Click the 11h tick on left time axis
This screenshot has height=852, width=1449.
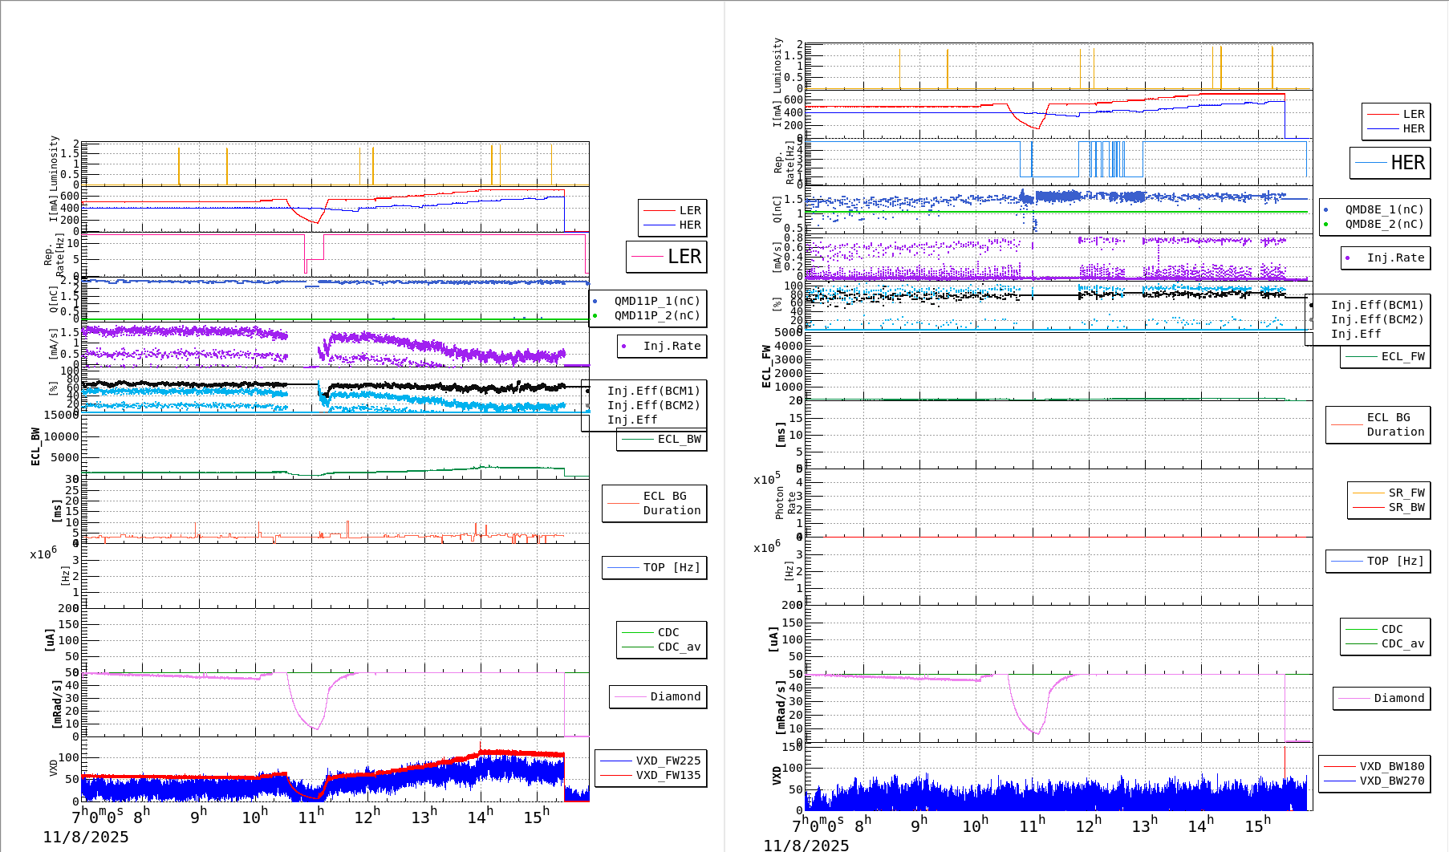click(311, 817)
